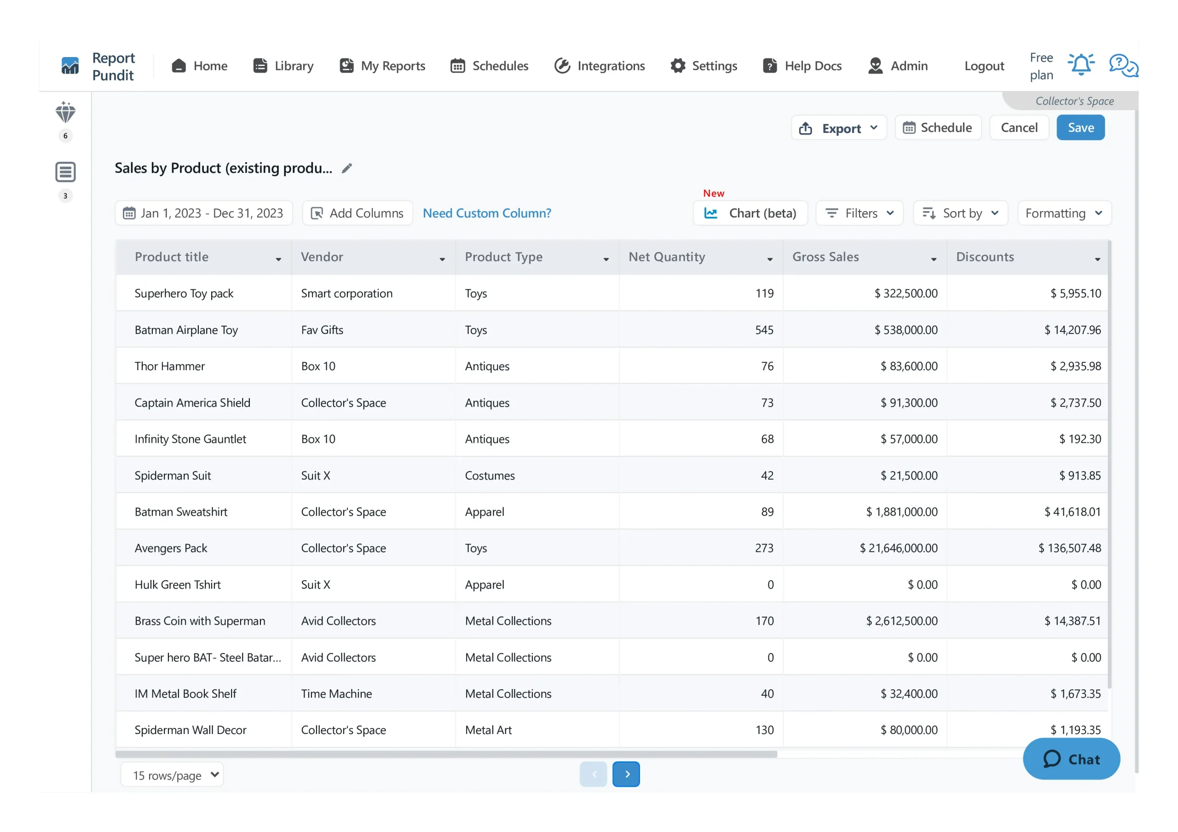Open the help chat bubbles icon
This screenshot has width=1178, height=832.
coord(1123,66)
